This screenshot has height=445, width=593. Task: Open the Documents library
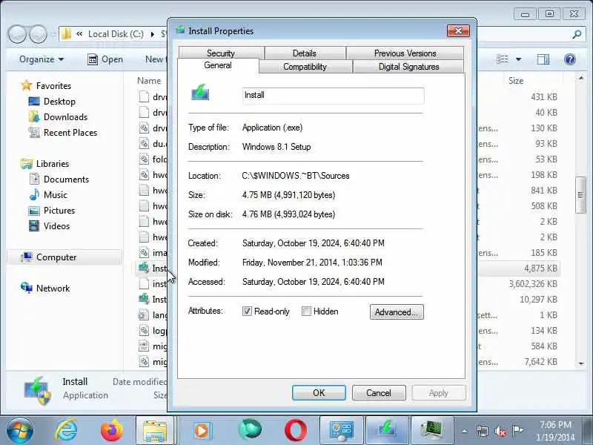tap(66, 179)
